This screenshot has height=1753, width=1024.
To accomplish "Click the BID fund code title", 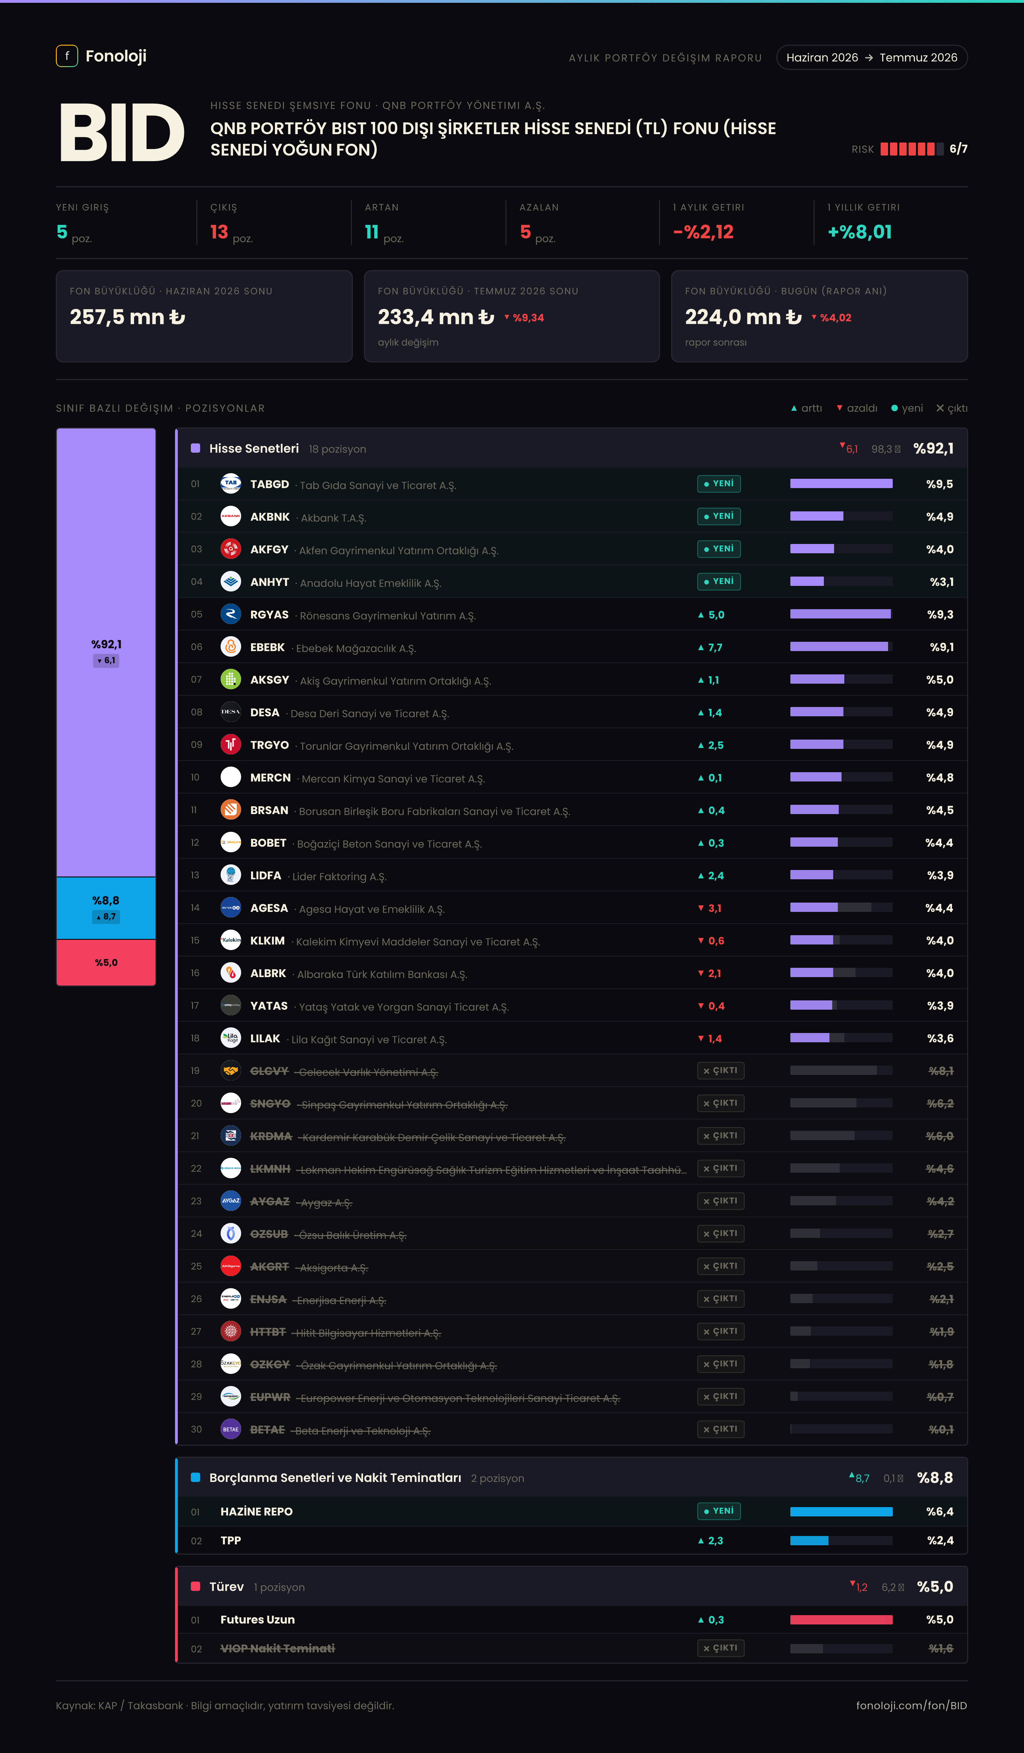I will [122, 132].
